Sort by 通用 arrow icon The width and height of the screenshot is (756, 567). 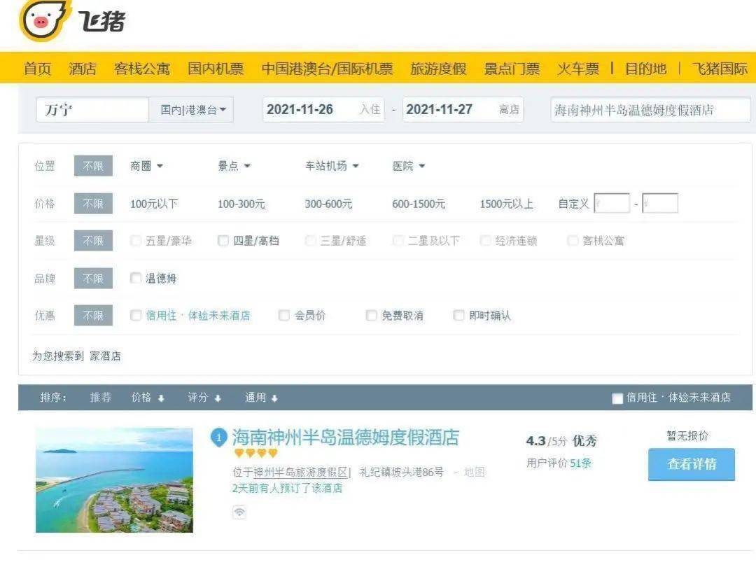click(274, 398)
